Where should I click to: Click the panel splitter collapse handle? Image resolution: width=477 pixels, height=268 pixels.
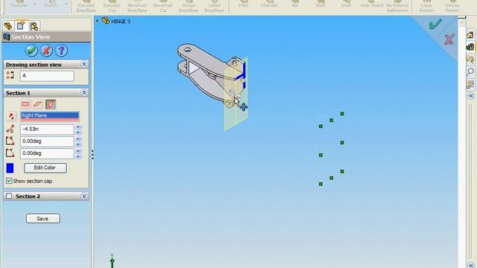pos(92,154)
